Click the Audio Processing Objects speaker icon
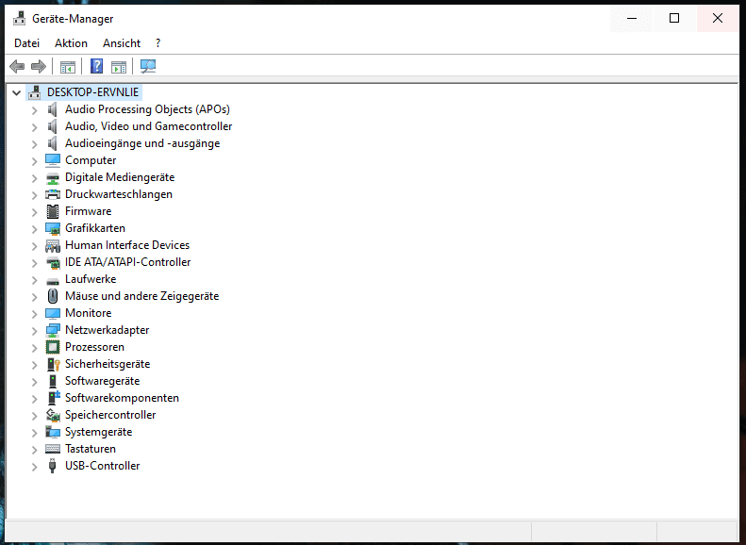746x545 pixels. click(53, 109)
